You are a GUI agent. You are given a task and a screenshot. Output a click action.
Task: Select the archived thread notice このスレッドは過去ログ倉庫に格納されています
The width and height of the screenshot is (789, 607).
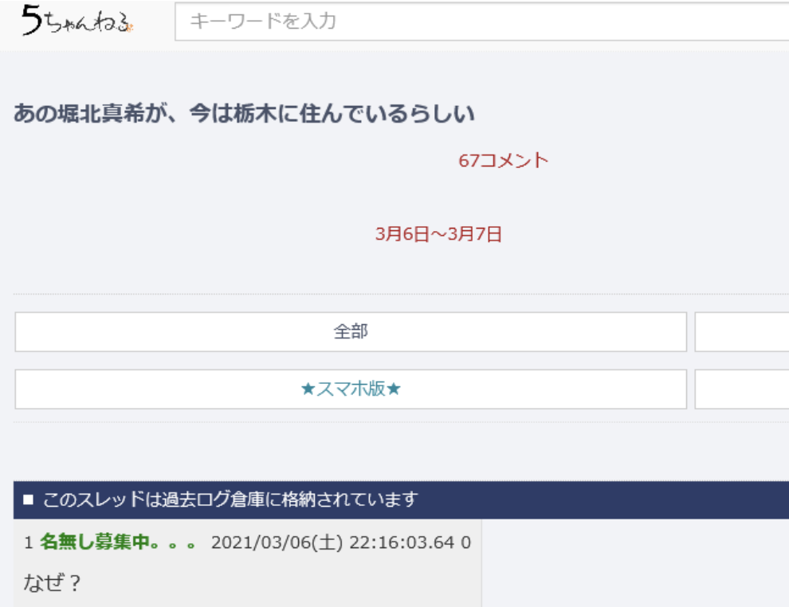pos(230,499)
